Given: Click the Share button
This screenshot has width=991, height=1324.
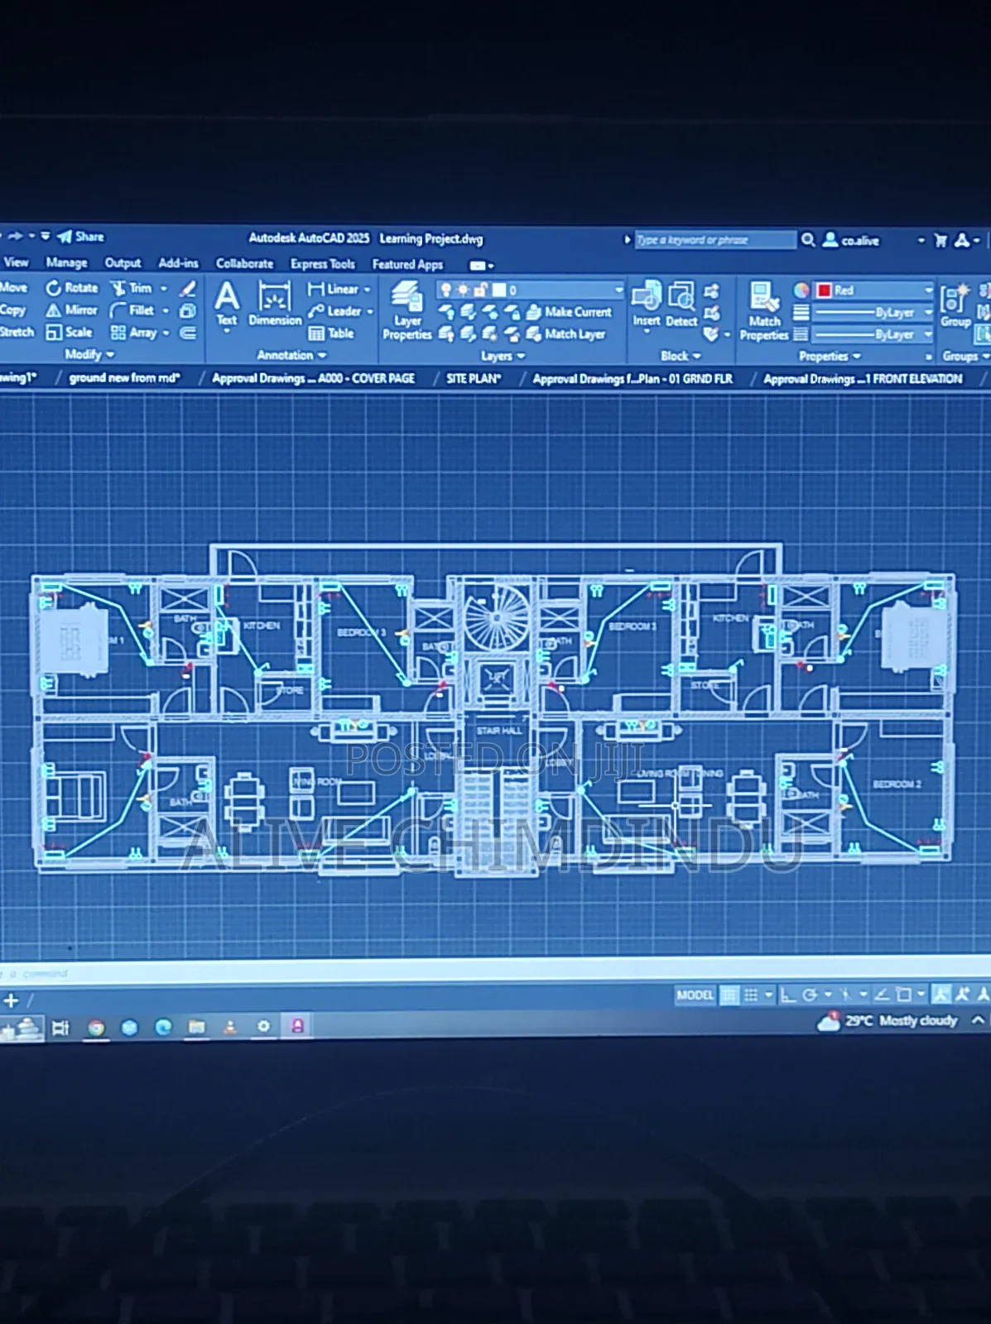Looking at the screenshot, I should click(x=80, y=237).
